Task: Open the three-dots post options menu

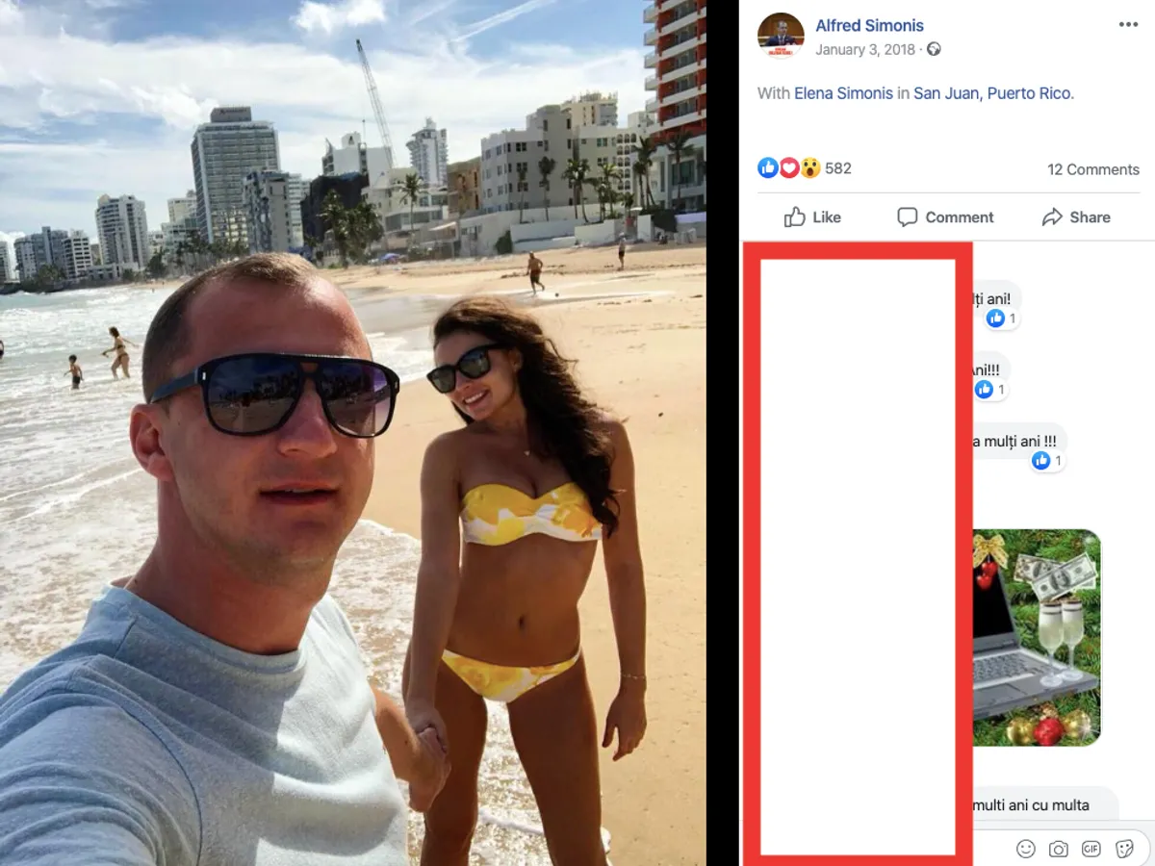Action: coord(1128,25)
